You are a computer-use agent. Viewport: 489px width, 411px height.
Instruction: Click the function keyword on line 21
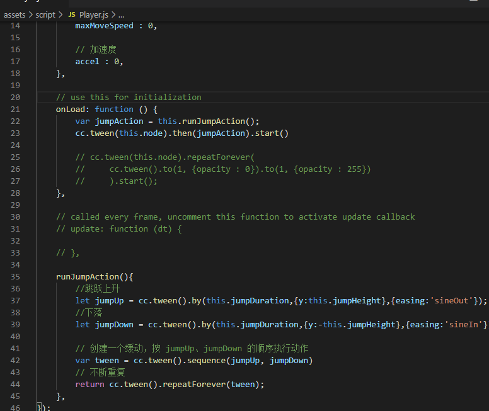(x=114, y=110)
